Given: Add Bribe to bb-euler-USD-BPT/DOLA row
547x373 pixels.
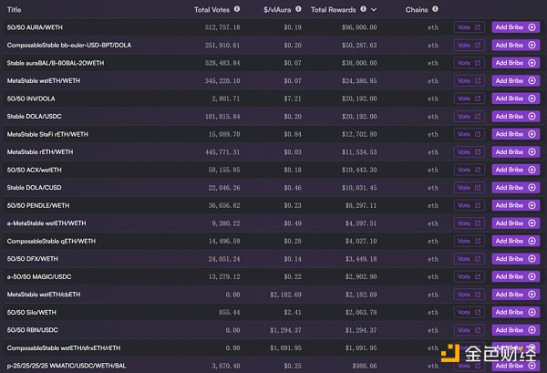Looking at the screenshot, I should [516, 45].
